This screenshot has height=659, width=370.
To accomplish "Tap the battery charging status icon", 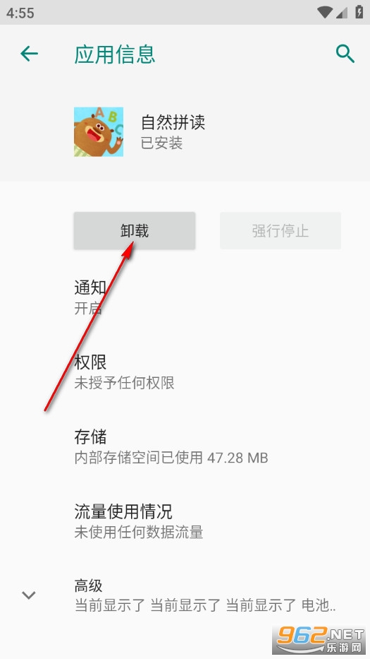I will coord(359,12).
